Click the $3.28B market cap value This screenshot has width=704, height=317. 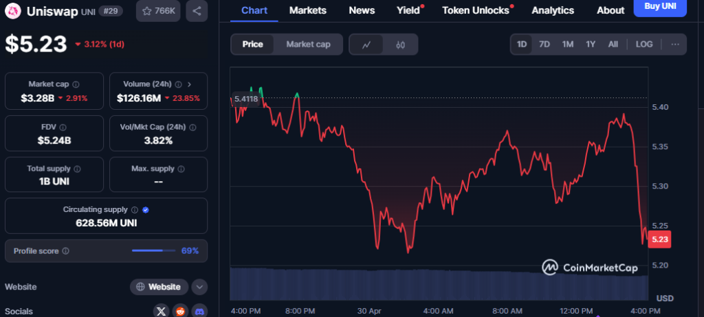37,97
